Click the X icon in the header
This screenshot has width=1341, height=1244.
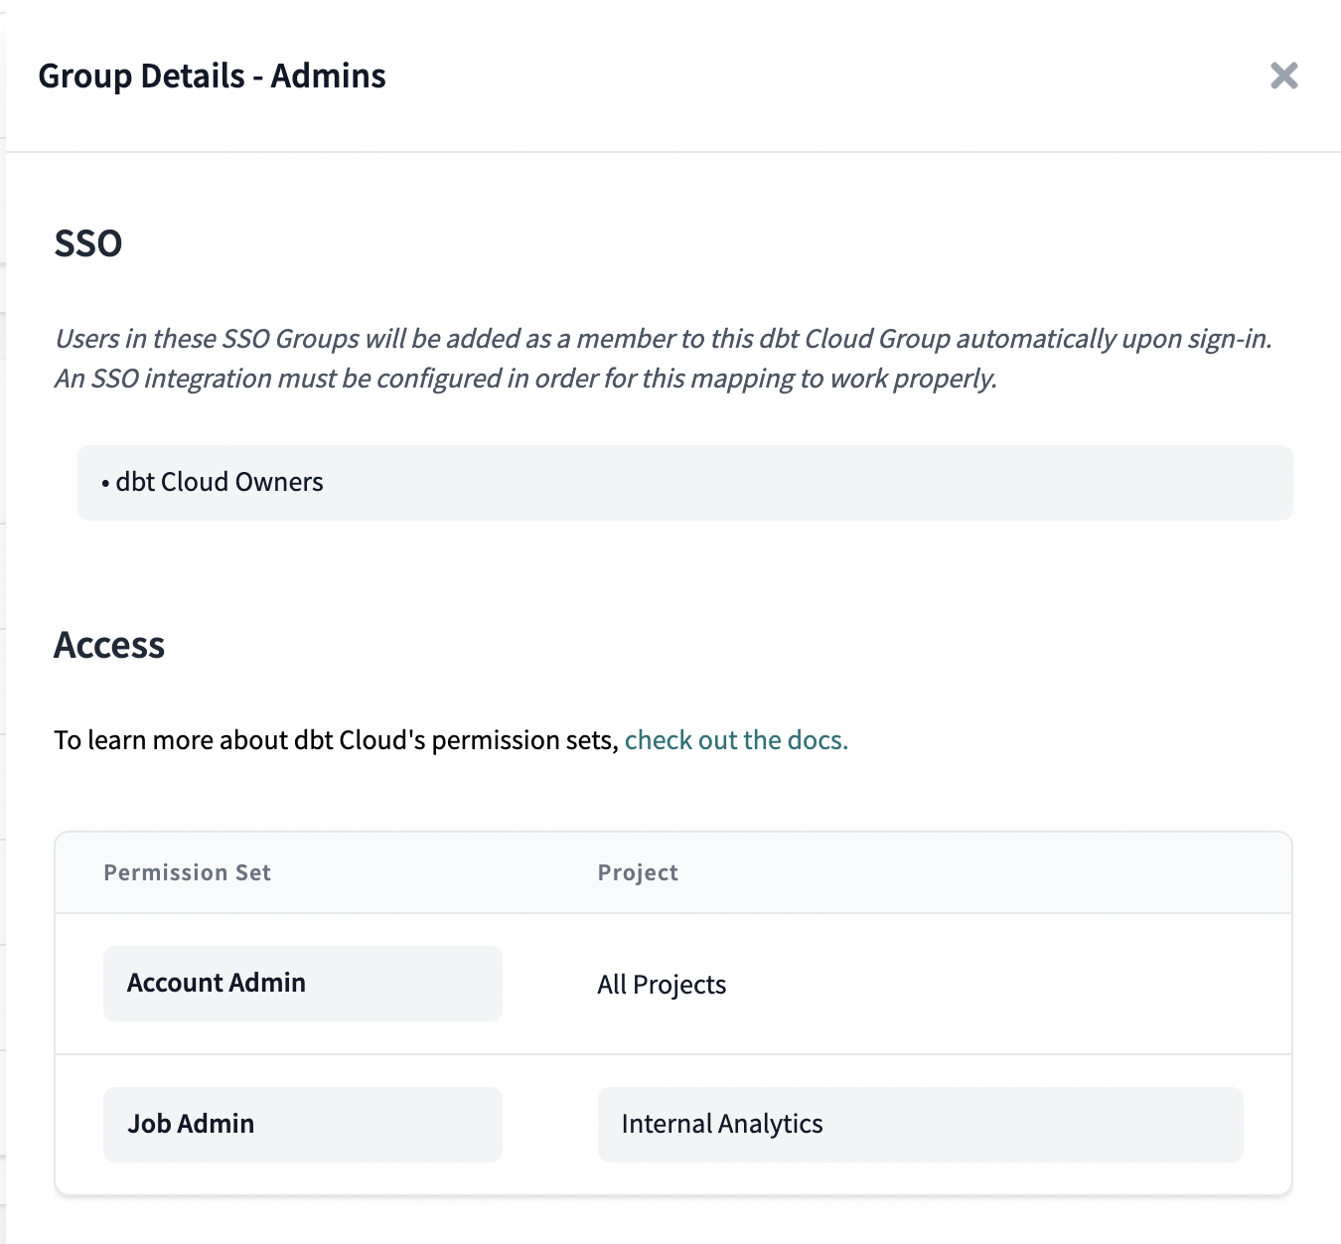click(1283, 76)
